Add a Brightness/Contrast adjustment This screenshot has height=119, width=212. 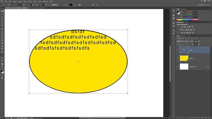182,27
